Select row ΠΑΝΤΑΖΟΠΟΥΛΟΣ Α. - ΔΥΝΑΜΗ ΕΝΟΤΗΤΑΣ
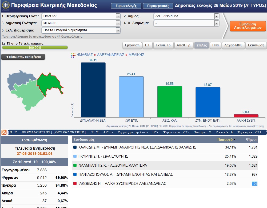The image size is (267, 208). pyautogui.click(x=165, y=174)
